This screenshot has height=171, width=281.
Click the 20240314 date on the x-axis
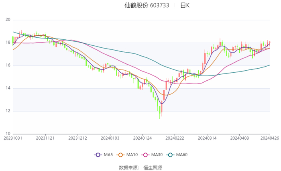tap(206, 138)
